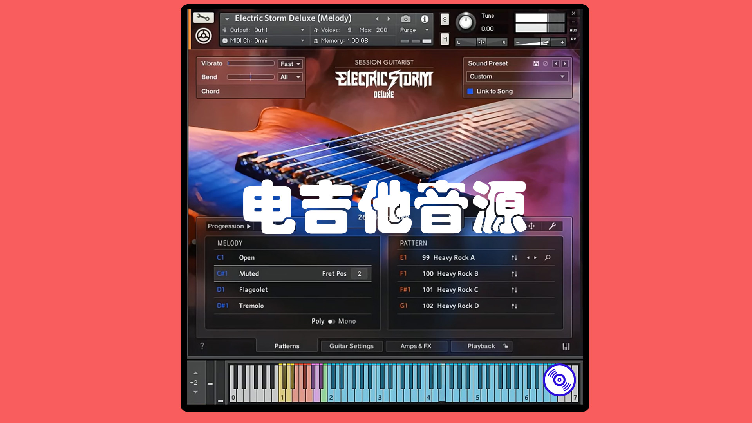Toggle Link to Song checkbox
752x423 pixels.
tap(470, 91)
